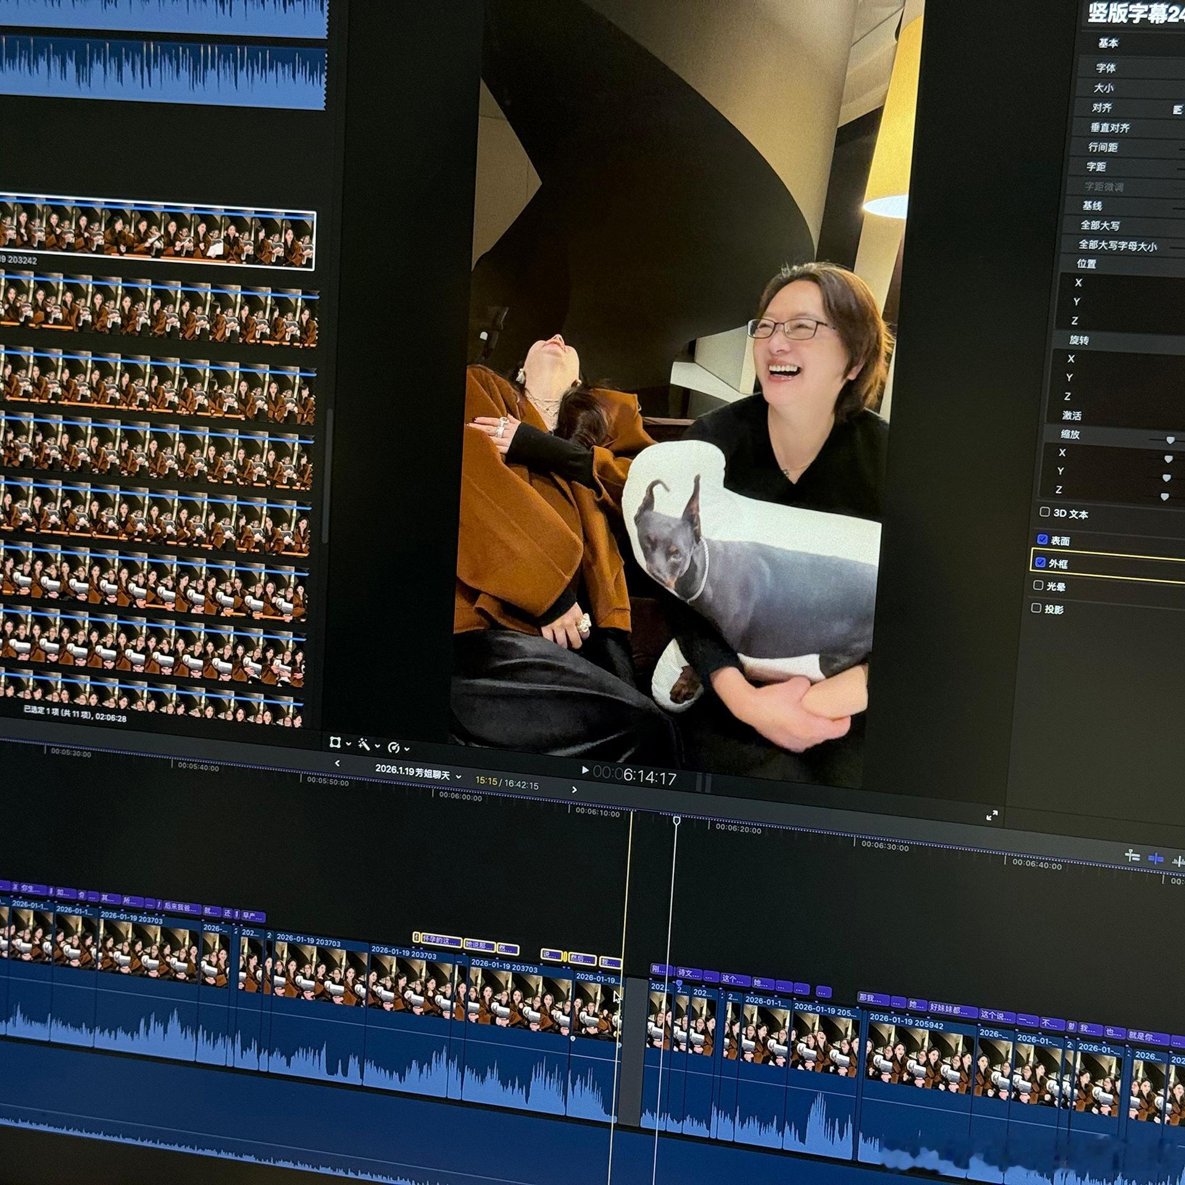Click the Transform tool icon below viewer
The image size is (1185, 1185).
click(335, 742)
